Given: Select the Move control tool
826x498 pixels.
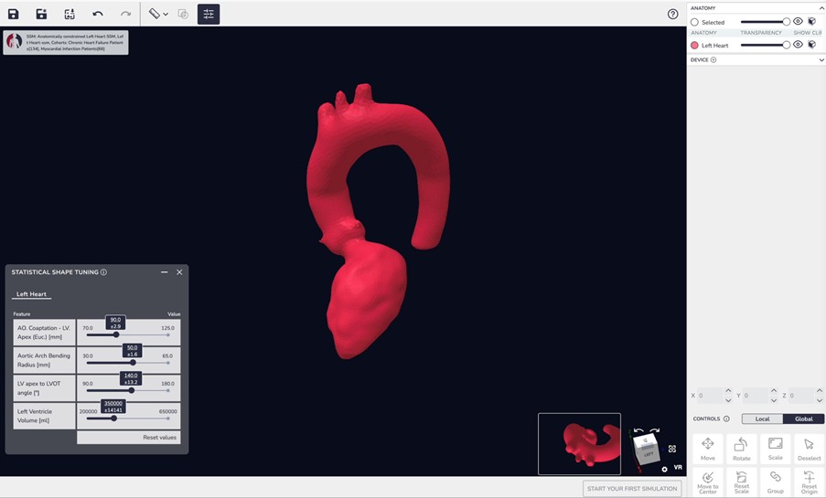Looking at the screenshot, I should point(708,448).
